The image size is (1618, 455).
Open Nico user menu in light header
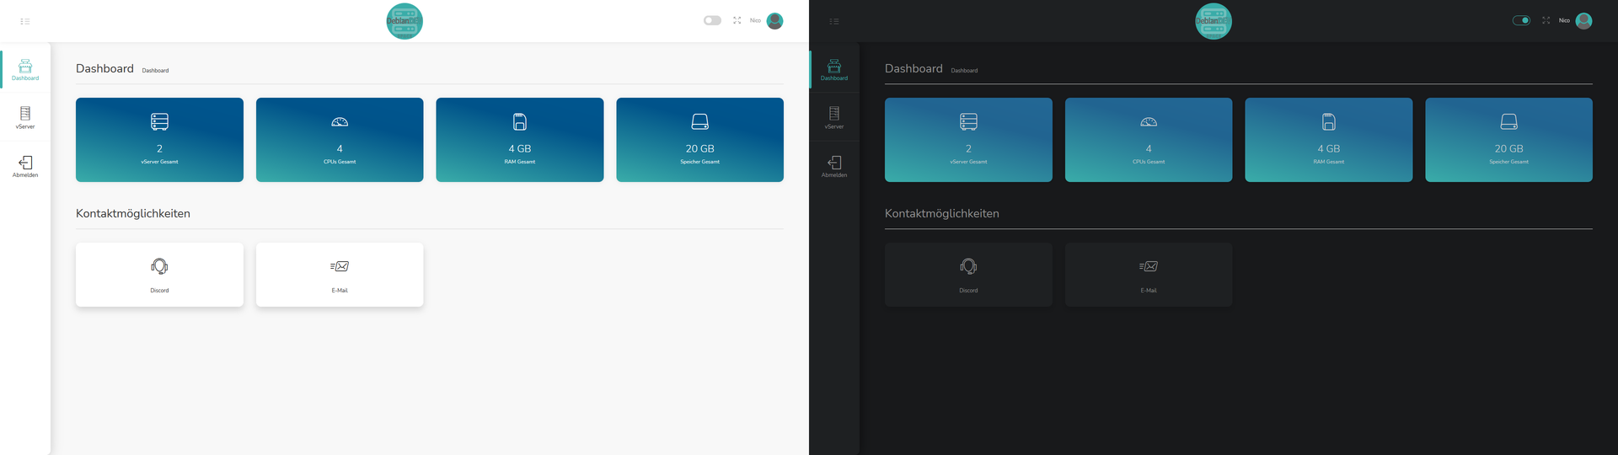755,20
